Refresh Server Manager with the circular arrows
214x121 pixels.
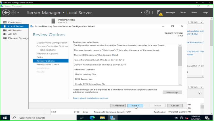[x=147, y=12]
